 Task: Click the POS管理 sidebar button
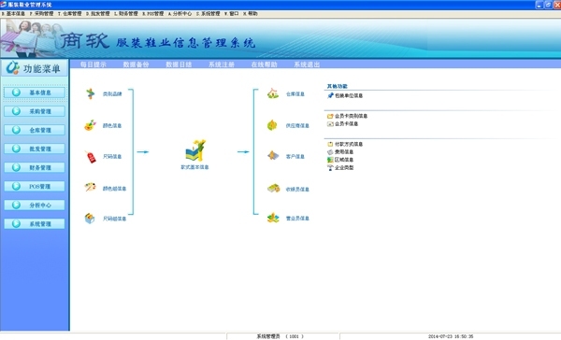(x=35, y=186)
